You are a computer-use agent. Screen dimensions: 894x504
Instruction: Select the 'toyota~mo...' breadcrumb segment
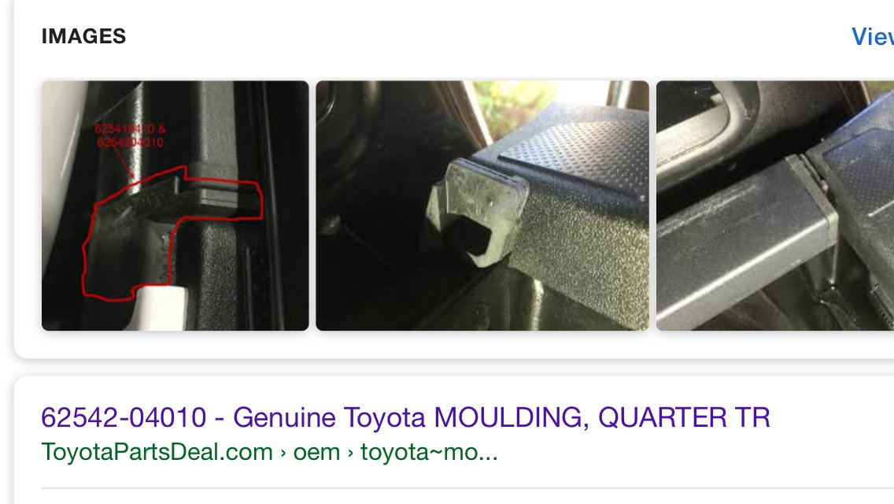[x=430, y=452]
